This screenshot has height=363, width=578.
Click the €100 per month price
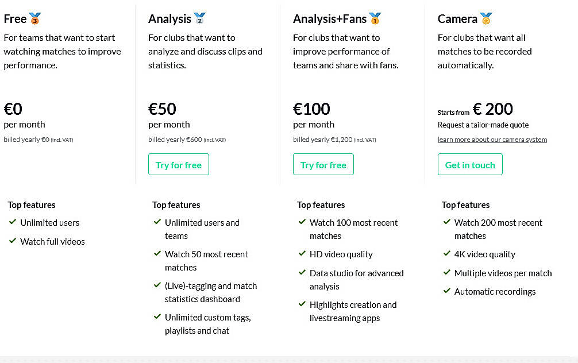(x=312, y=109)
